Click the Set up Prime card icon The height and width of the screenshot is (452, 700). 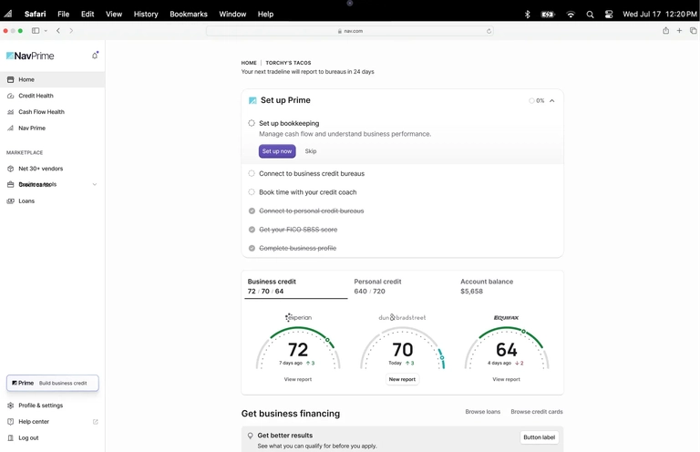tap(252, 100)
